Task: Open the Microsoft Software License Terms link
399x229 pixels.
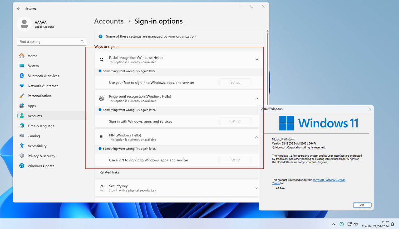Action: (x=329, y=180)
